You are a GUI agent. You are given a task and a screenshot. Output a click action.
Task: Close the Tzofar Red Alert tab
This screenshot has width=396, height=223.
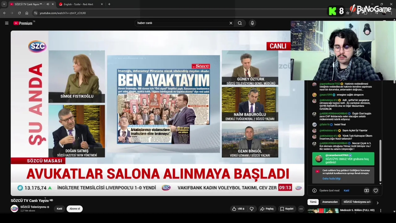point(102,4)
